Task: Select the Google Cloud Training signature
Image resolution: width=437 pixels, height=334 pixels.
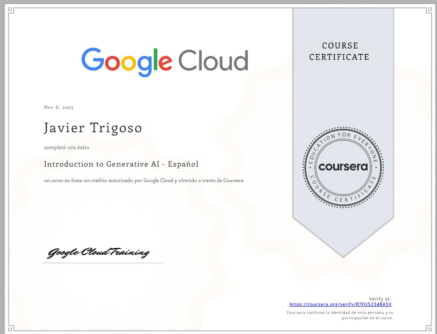Action: click(x=99, y=252)
